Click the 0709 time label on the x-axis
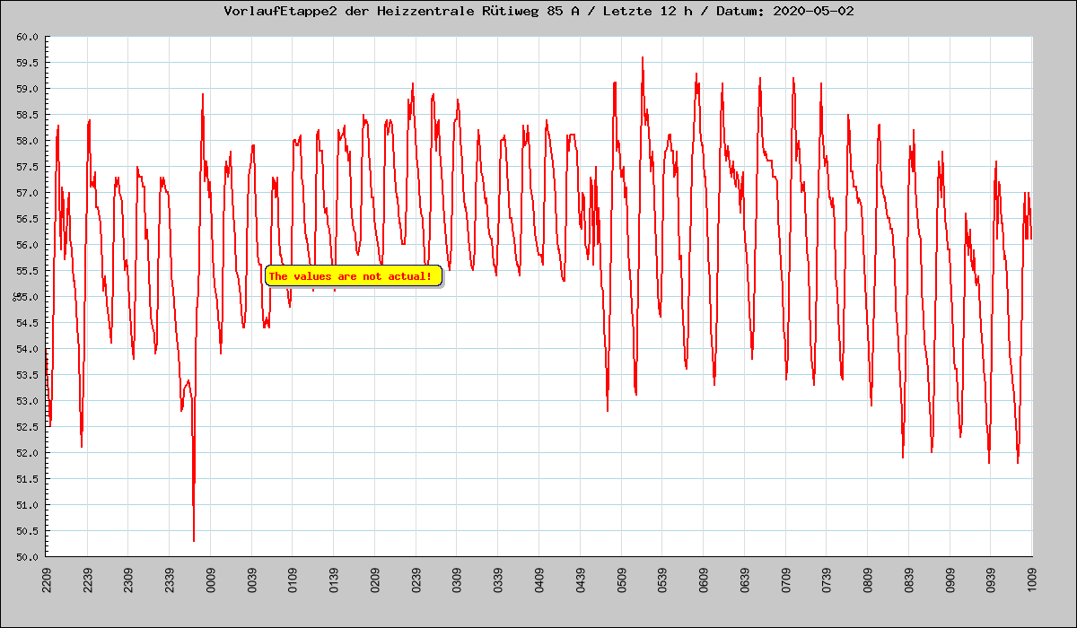 [x=785, y=580]
